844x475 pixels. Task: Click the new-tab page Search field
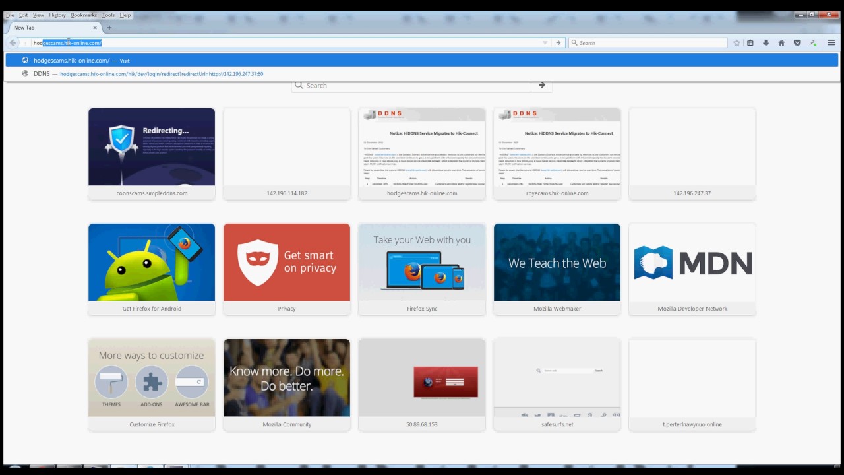pos(411,85)
